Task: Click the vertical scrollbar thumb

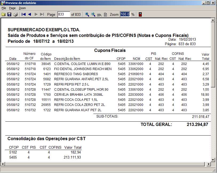Action: 213,55
